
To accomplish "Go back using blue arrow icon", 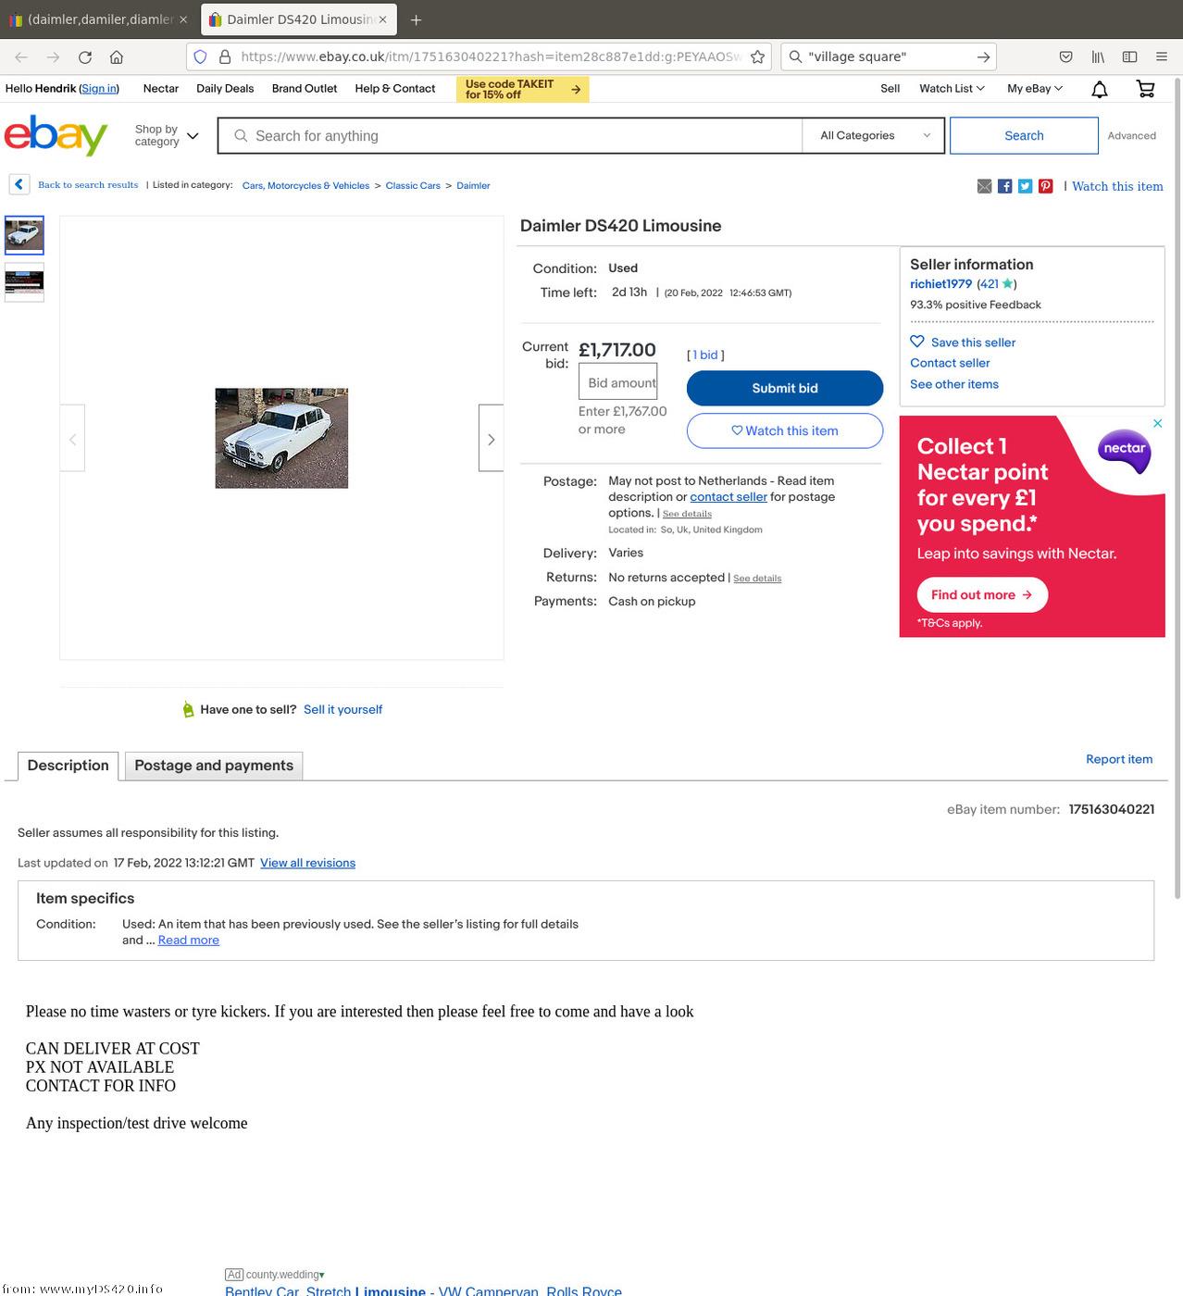I will coord(19,185).
